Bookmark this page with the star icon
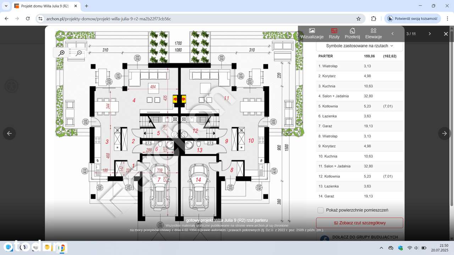 (359, 18)
